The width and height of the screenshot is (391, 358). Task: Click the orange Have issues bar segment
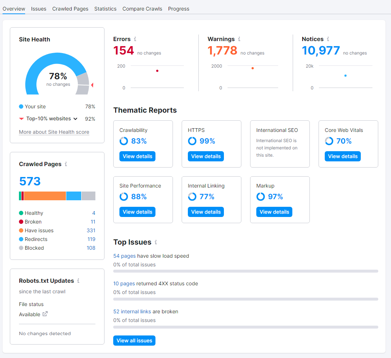tap(45, 196)
